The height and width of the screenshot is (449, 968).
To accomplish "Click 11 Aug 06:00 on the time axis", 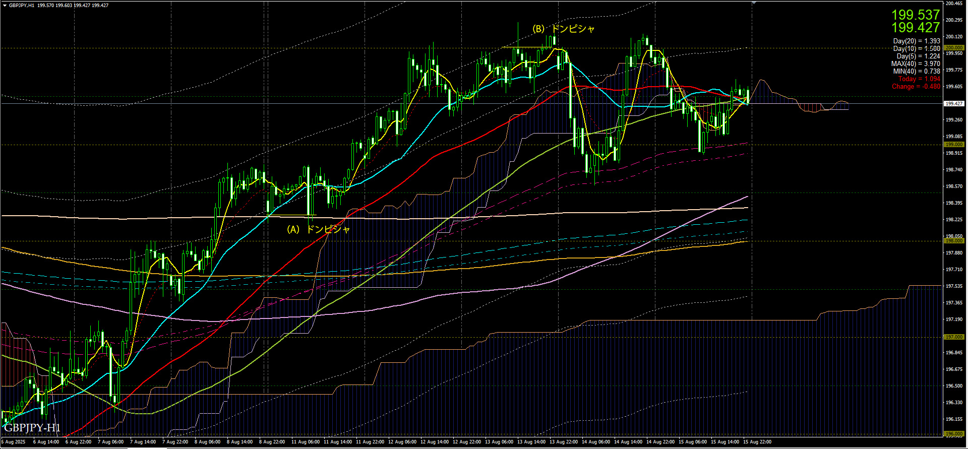I will (x=306, y=442).
